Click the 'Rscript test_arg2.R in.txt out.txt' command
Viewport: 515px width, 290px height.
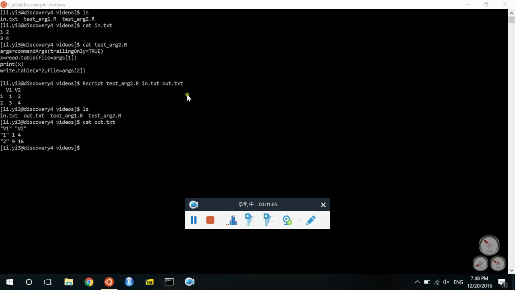click(133, 83)
